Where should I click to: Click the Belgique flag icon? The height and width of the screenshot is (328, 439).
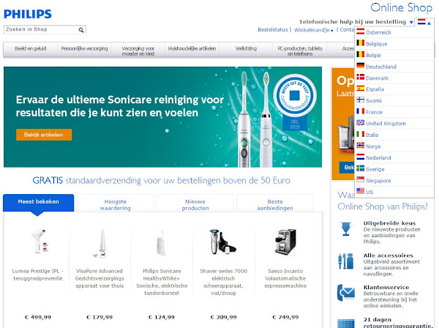tap(360, 43)
